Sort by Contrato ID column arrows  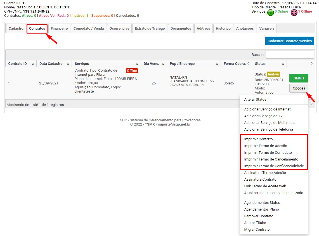(x=33, y=64)
